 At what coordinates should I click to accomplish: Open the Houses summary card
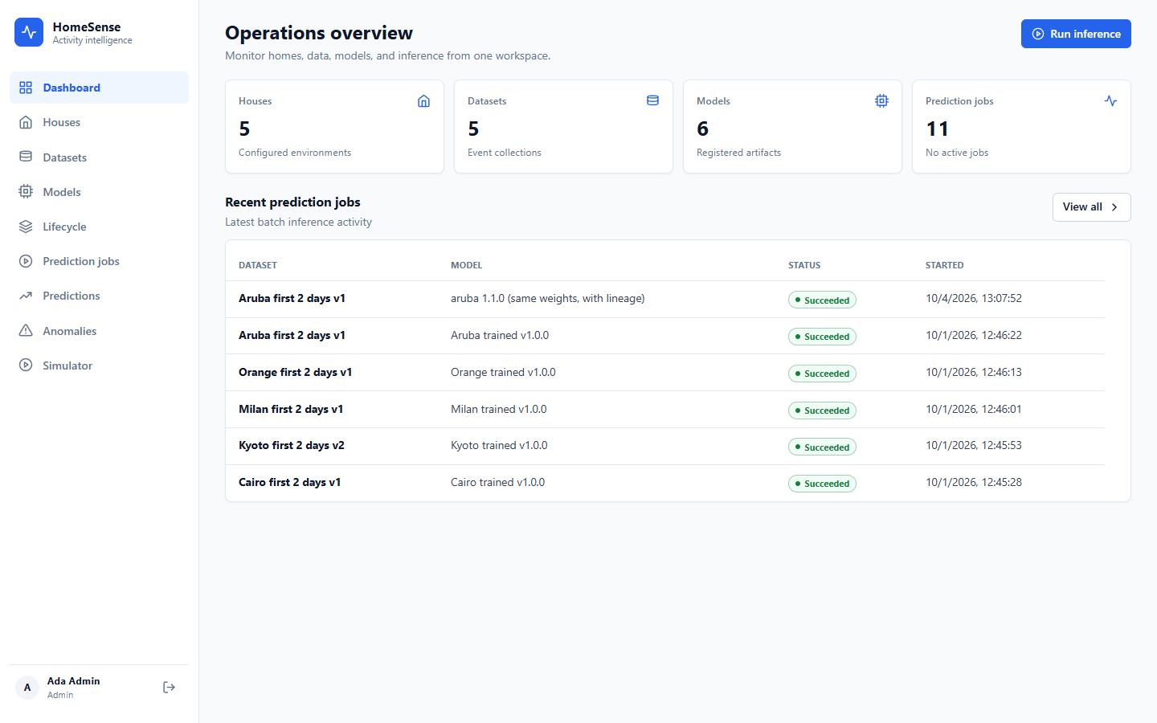(x=334, y=126)
